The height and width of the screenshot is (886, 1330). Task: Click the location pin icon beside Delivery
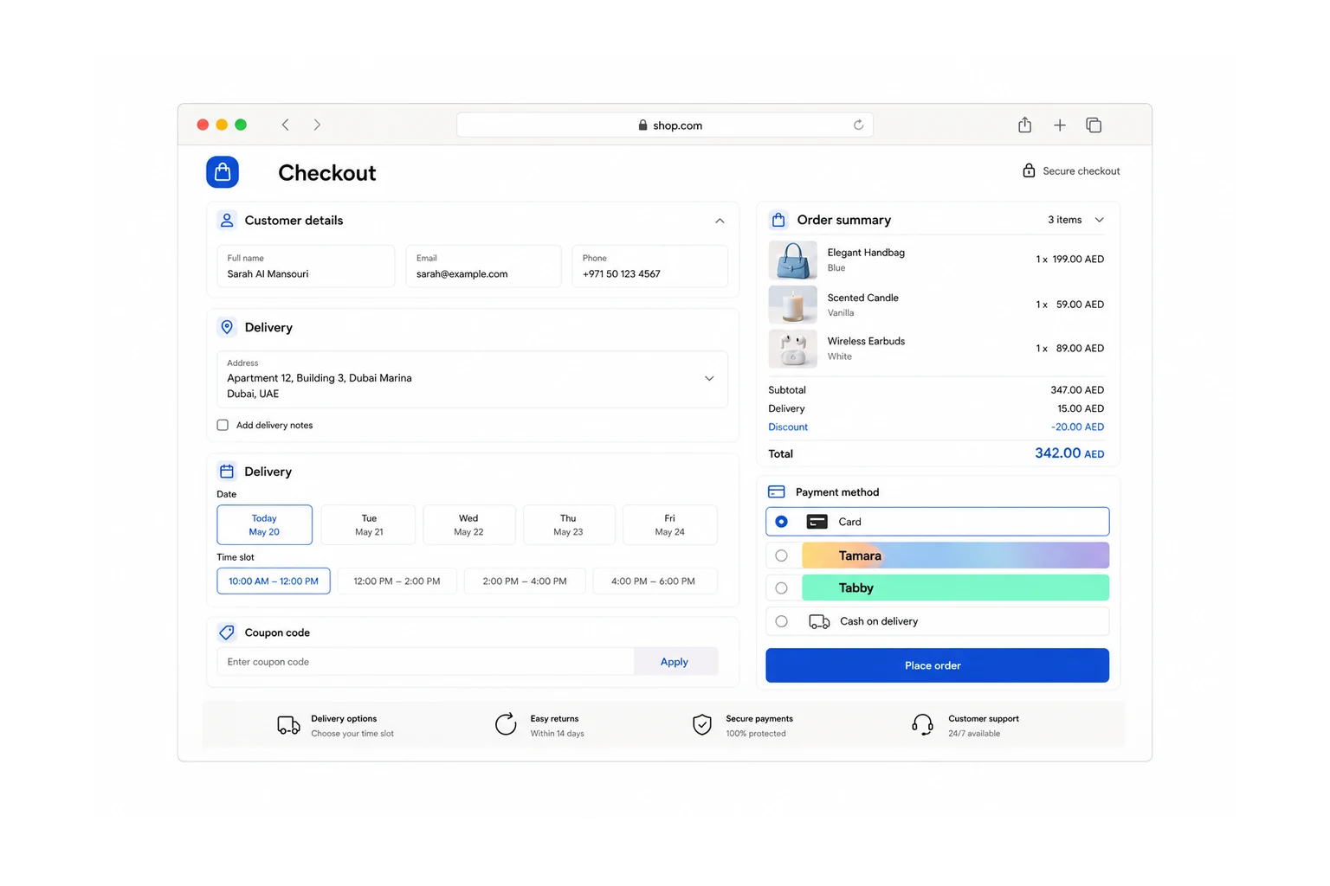227,327
